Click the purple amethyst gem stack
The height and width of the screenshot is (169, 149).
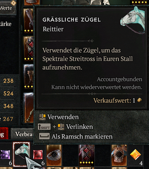[5, 155]
